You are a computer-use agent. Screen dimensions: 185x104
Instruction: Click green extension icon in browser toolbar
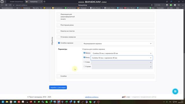(171, 5)
